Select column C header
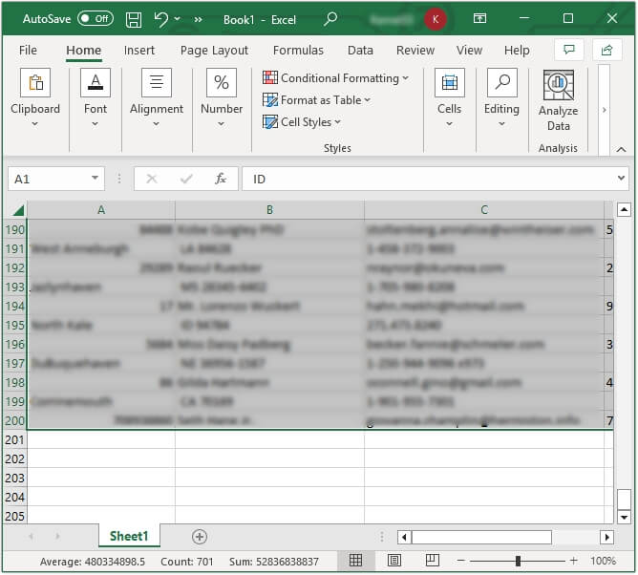 point(484,210)
